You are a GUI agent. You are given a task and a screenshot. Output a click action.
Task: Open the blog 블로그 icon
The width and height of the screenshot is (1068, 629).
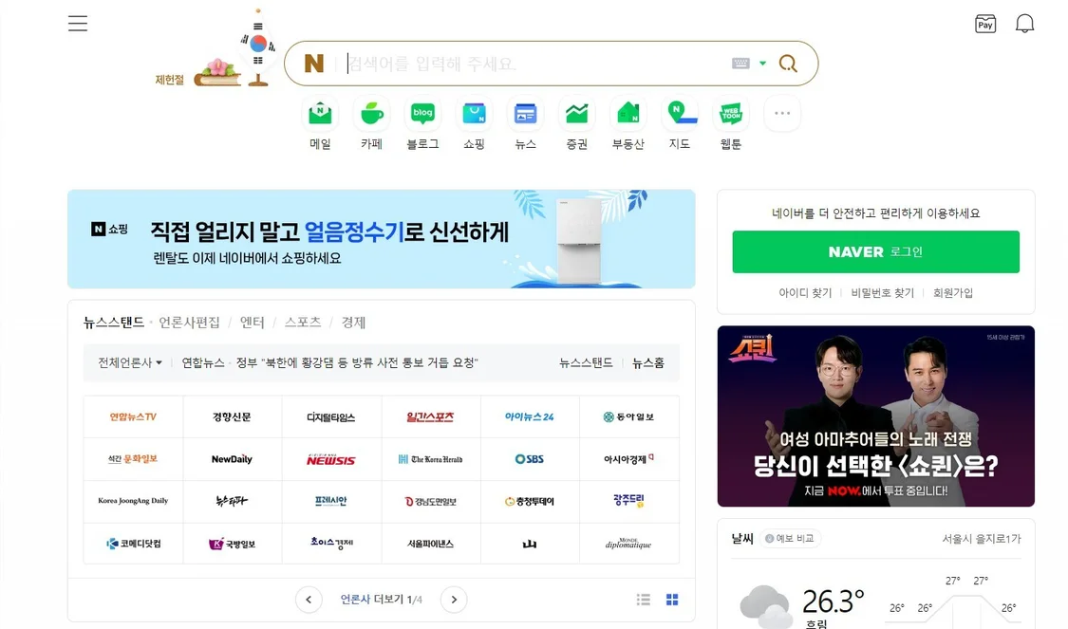(x=422, y=114)
